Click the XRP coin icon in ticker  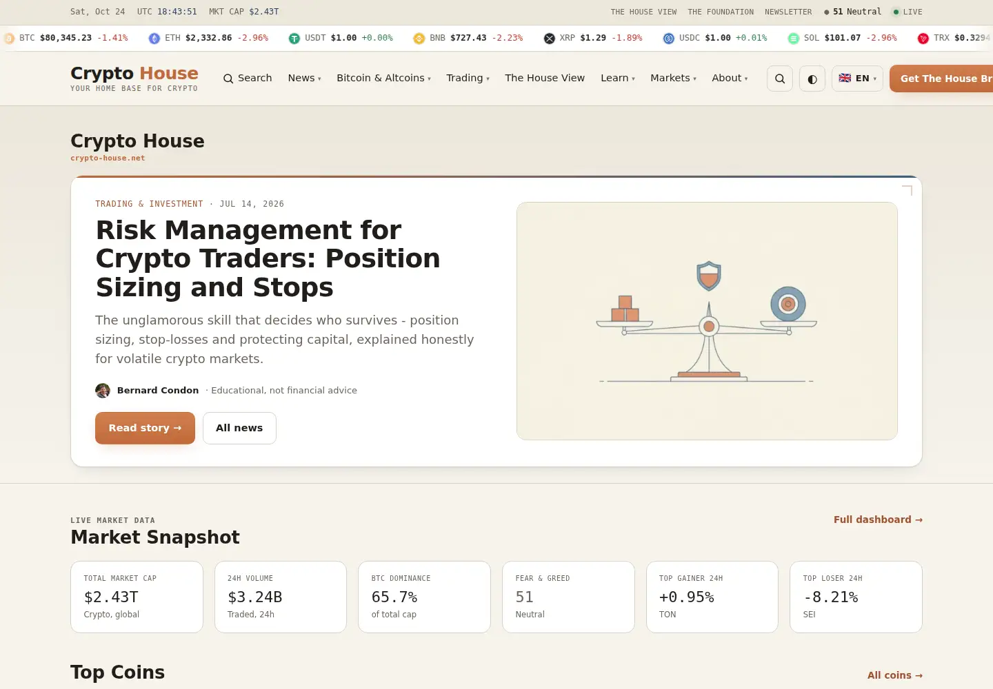pos(550,39)
